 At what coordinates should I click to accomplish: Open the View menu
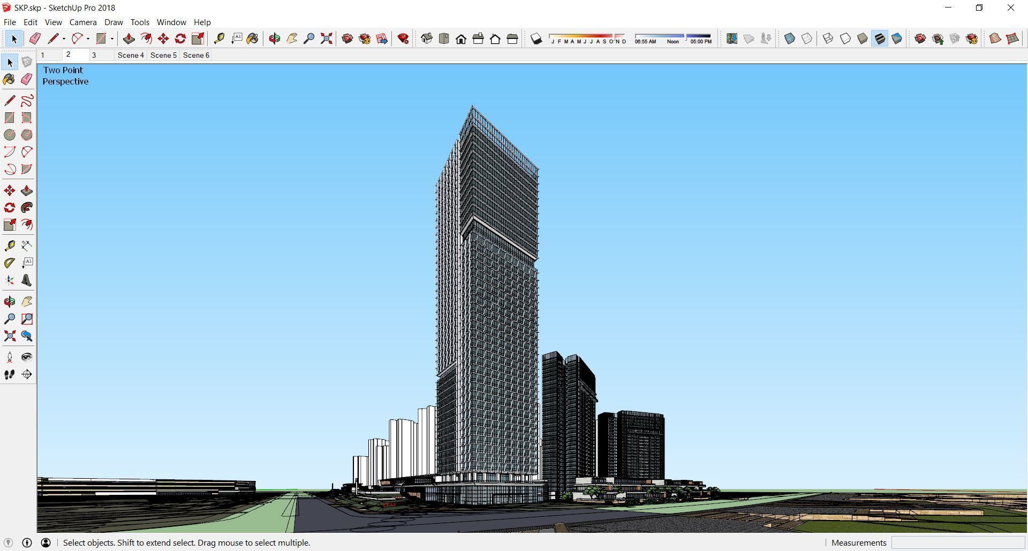coord(53,22)
